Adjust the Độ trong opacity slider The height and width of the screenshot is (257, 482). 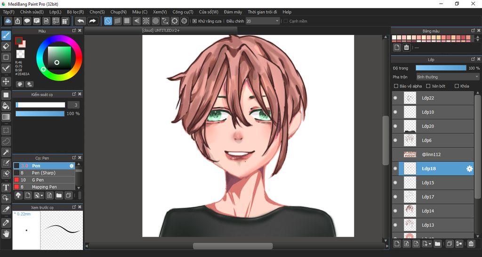(x=441, y=68)
